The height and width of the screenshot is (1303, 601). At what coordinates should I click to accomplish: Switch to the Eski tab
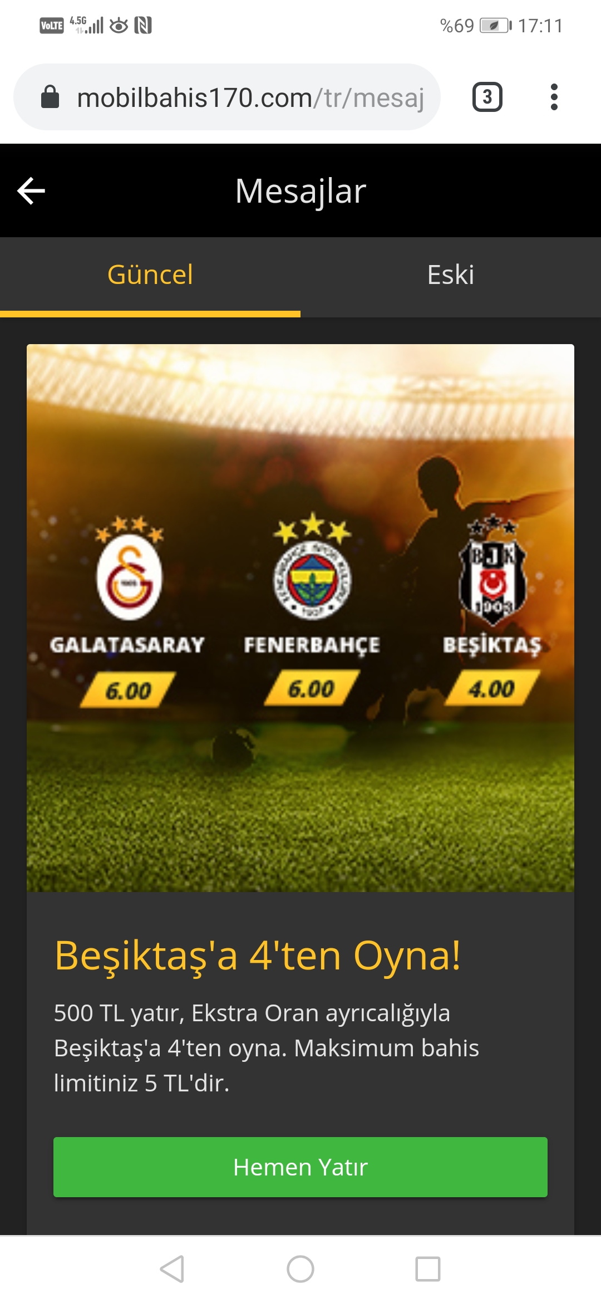point(451,275)
